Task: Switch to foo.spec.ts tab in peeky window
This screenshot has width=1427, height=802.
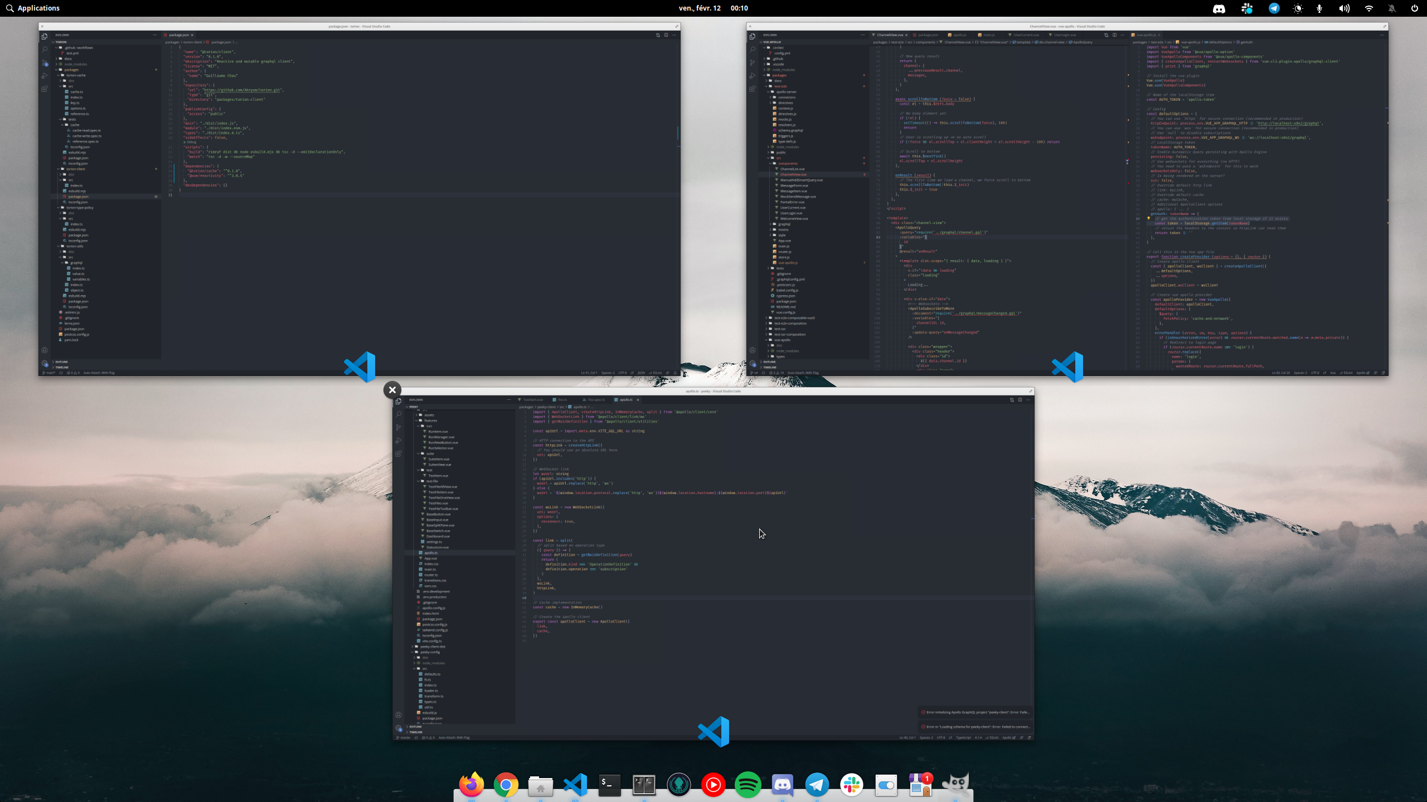Action: 595,400
